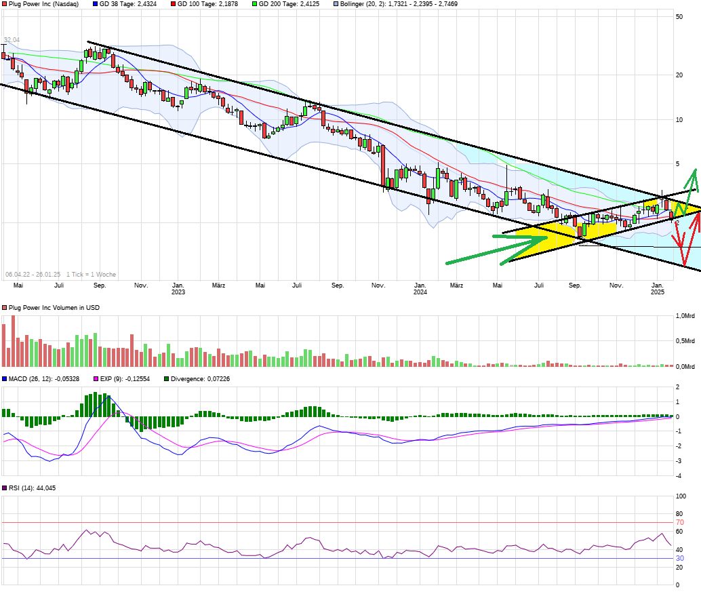Click the red GD 100 Tage legend swatch
This screenshot has width=701, height=592.
pyautogui.click(x=173, y=3)
